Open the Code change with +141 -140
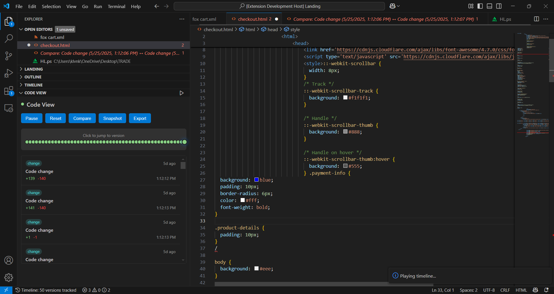Screen dimensions: 554x294 point(101,200)
